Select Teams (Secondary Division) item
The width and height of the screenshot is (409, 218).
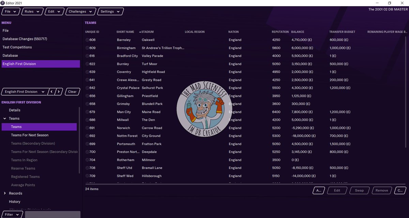coord(33,143)
